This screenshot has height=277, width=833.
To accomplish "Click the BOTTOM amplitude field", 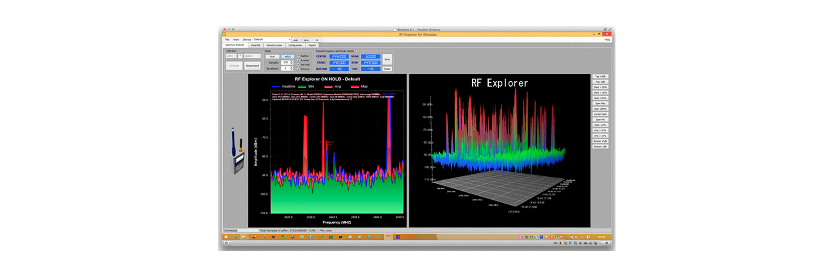I will [339, 69].
